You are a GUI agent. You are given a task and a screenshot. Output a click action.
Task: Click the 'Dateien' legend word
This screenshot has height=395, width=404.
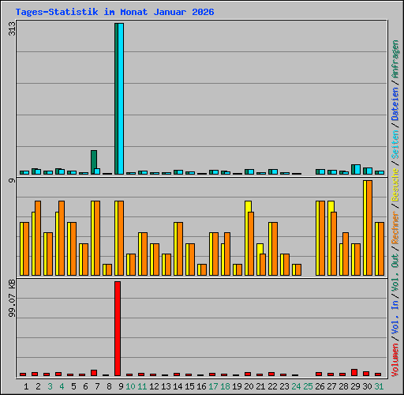click(395, 103)
